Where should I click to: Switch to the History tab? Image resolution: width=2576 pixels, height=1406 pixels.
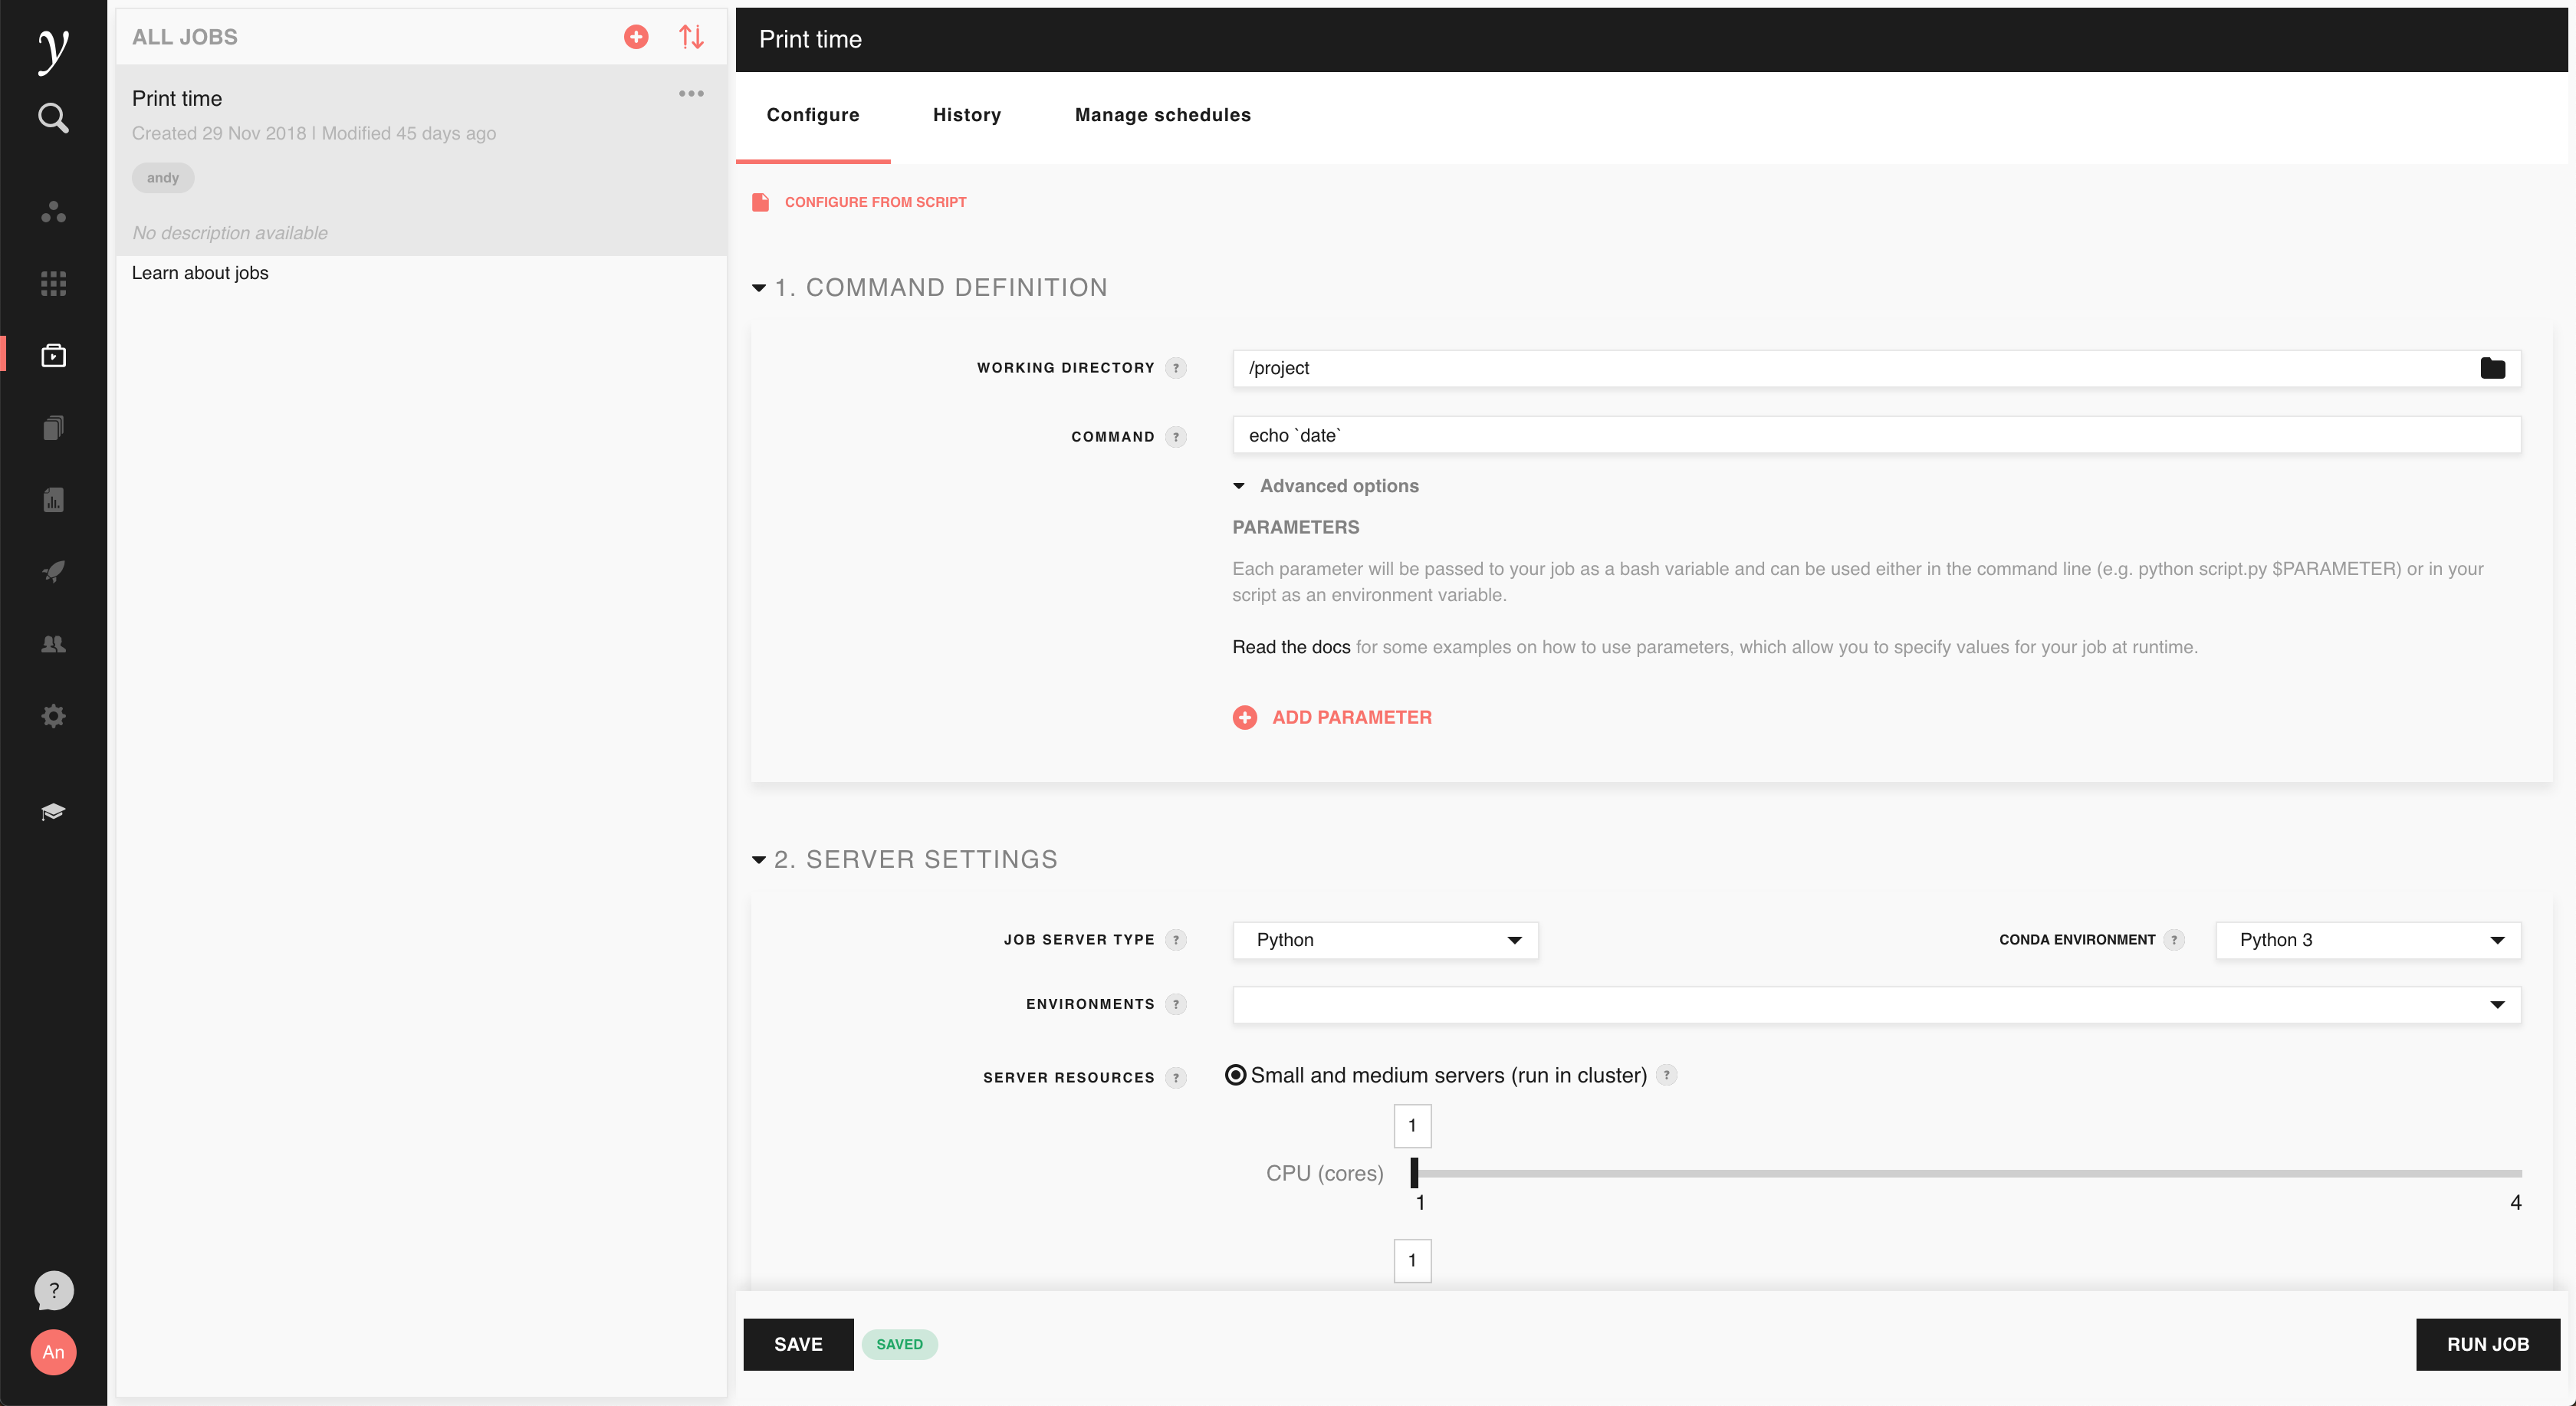(x=966, y=115)
